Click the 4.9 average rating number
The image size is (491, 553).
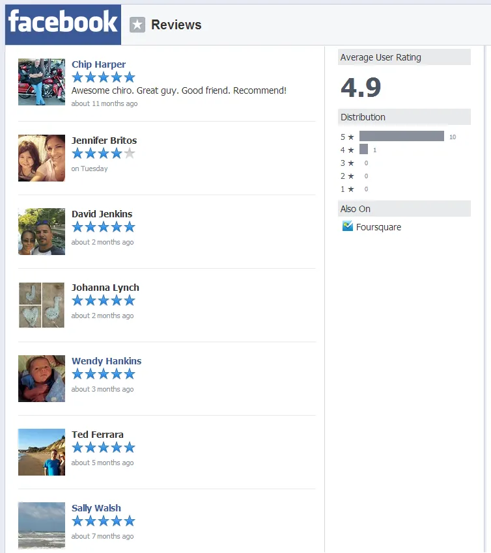[361, 88]
